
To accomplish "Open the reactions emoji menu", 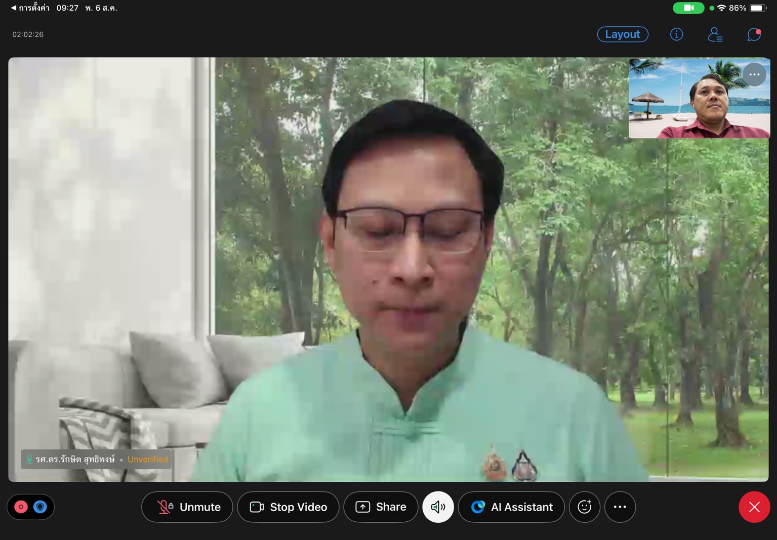I will coord(585,507).
